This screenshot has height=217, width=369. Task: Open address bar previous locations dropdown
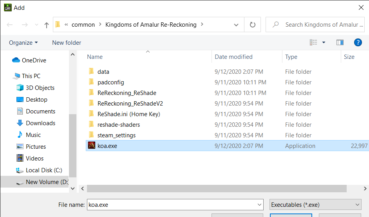tap(236, 25)
